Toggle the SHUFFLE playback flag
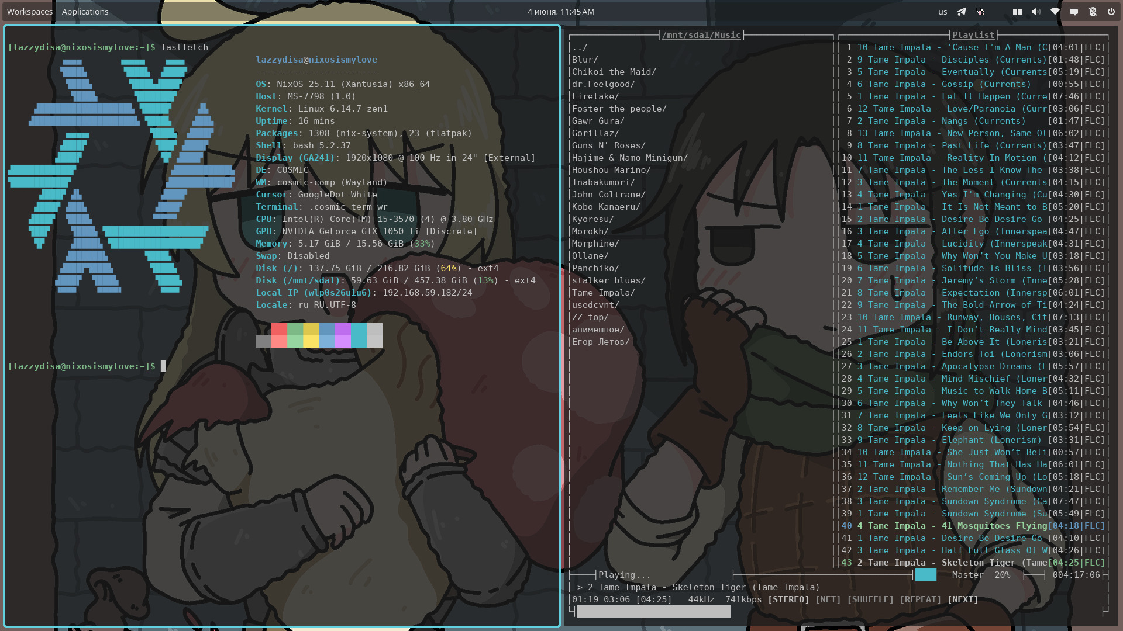This screenshot has height=631, width=1123. 870,599
